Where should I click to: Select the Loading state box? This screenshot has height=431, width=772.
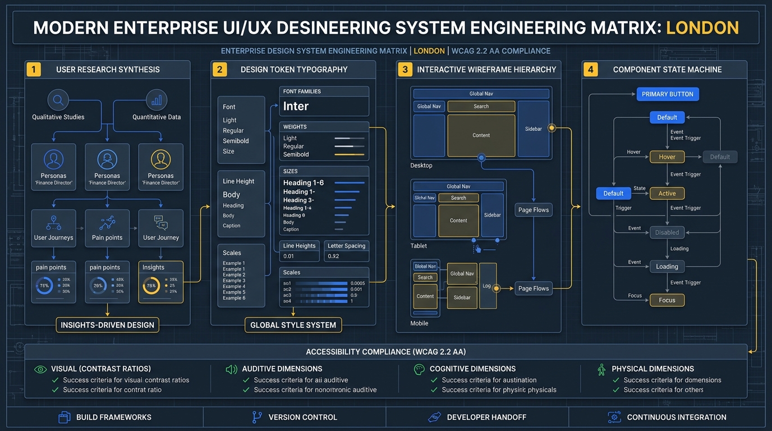click(x=667, y=267)
